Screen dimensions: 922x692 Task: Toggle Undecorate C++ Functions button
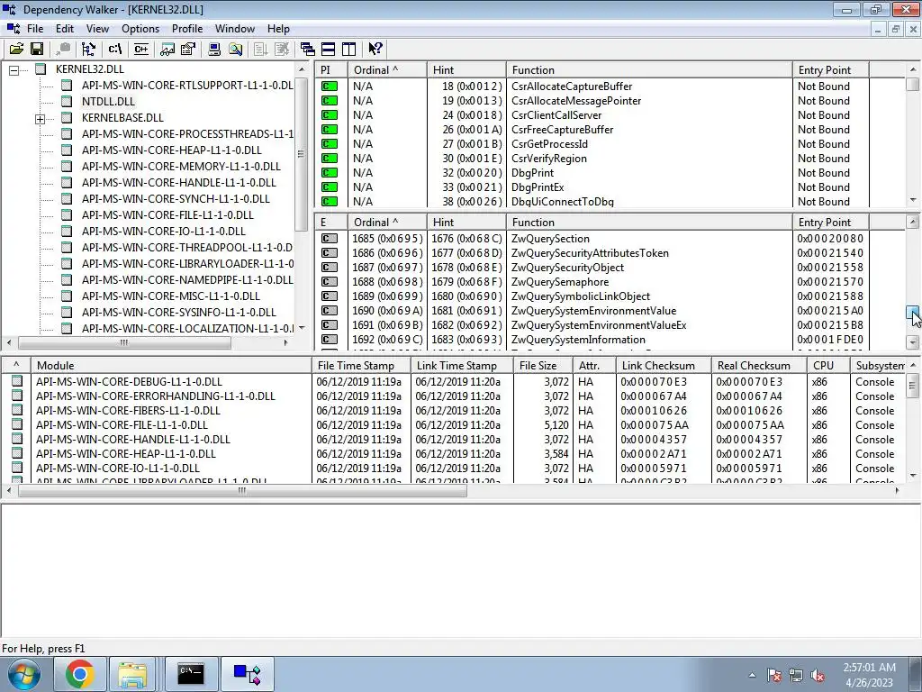[x=141, y=49]
